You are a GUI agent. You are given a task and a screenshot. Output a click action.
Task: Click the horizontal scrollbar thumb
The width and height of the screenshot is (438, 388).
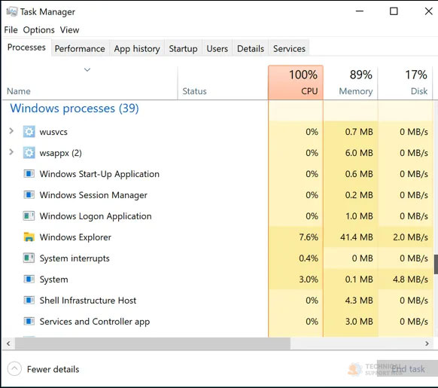(x=153, y=344)
